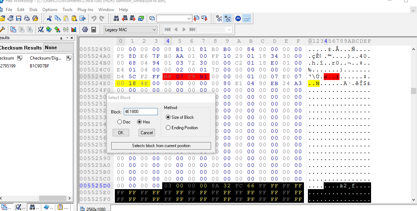Open the calculator tool icon
417x211 pixels.
point(94,29)
